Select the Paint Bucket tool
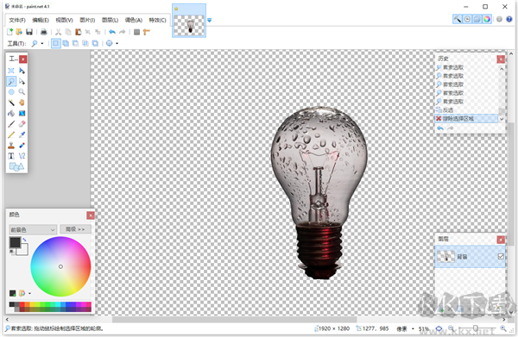 coord(11,113)
